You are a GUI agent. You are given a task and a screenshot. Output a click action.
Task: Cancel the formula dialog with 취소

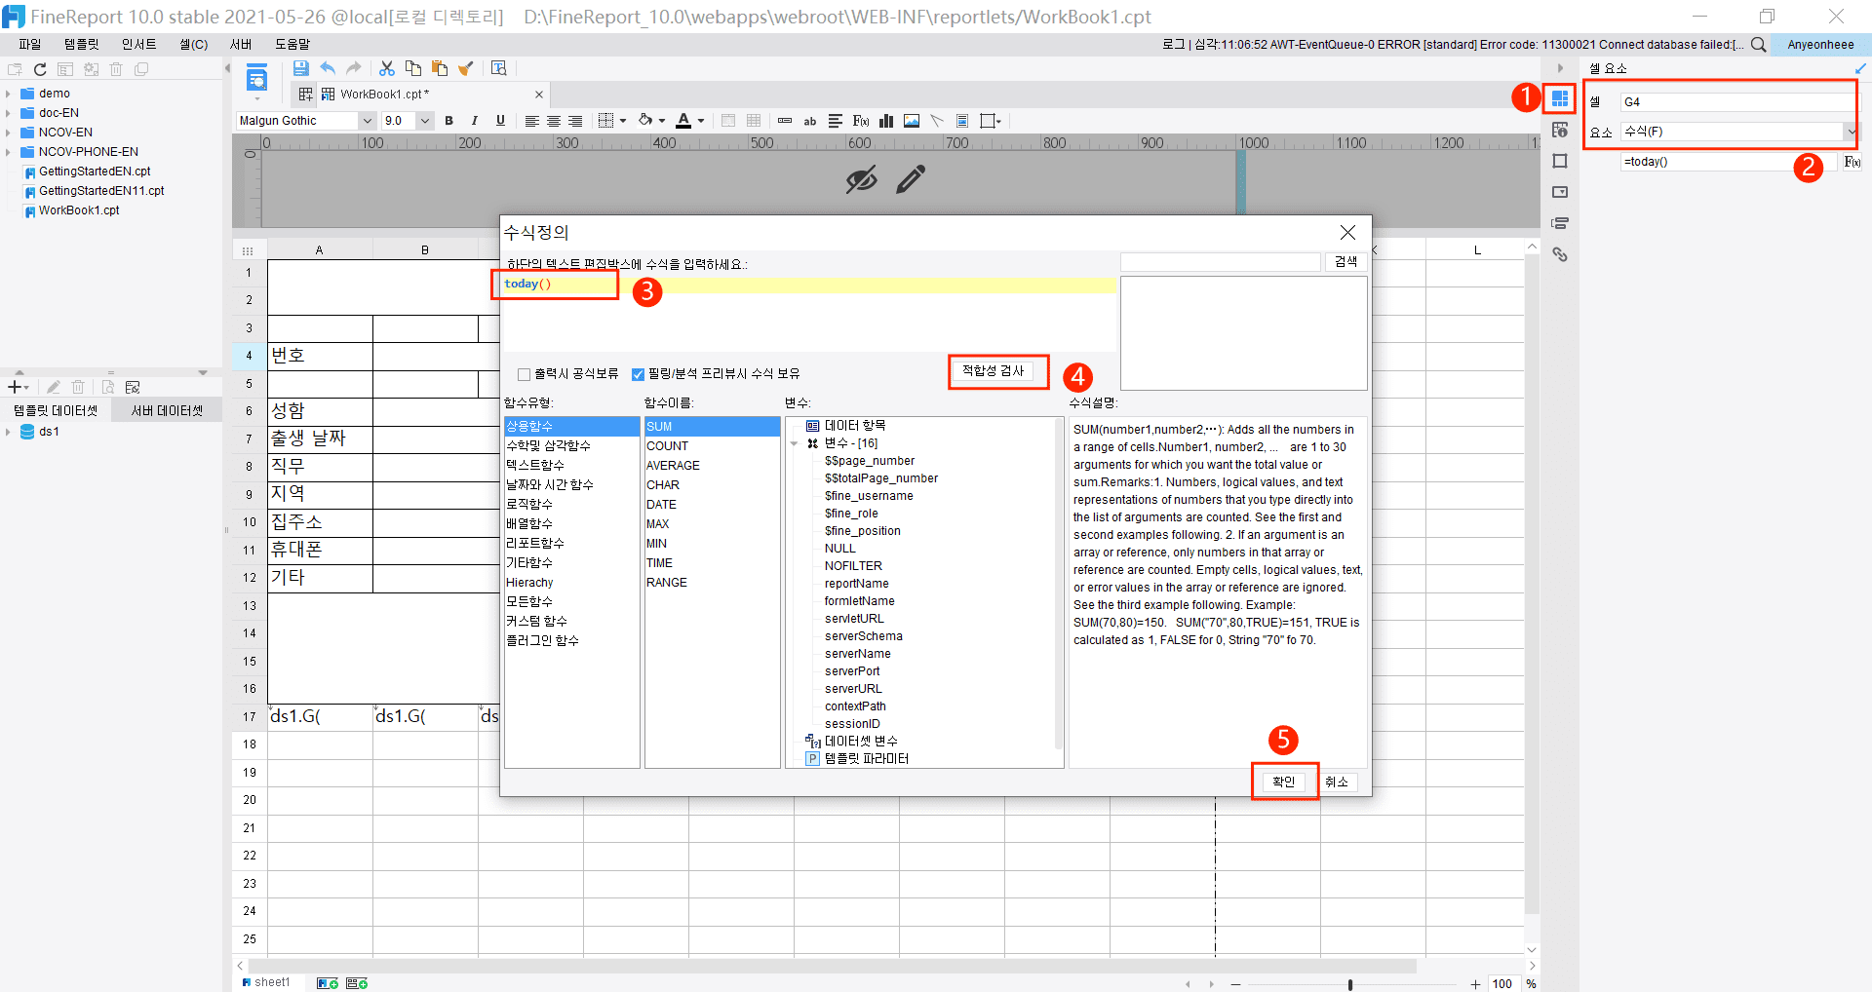click(1336, 782)
